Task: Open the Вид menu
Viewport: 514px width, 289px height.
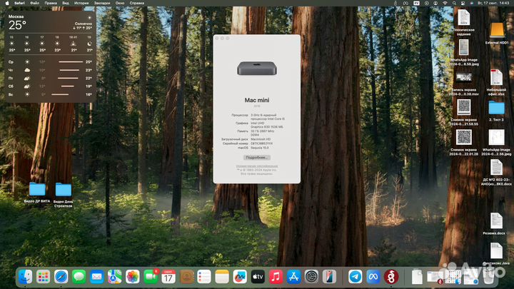Action: pos(66,3)
